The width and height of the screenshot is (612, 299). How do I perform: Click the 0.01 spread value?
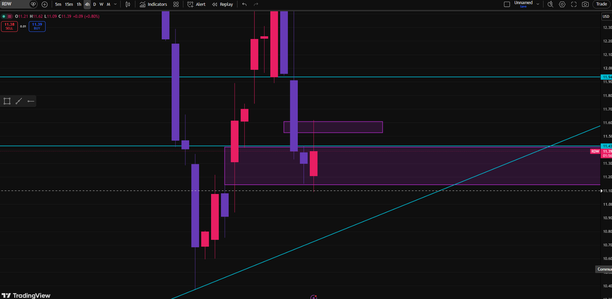(x=23, y=26)
